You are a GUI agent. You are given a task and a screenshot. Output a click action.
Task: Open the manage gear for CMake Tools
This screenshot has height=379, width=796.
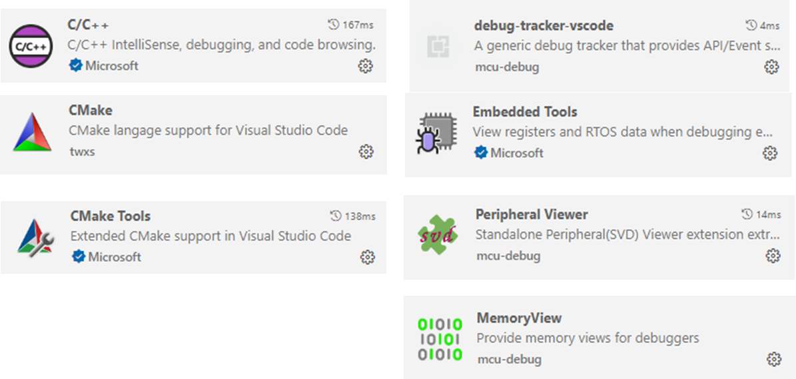(367, 257)
